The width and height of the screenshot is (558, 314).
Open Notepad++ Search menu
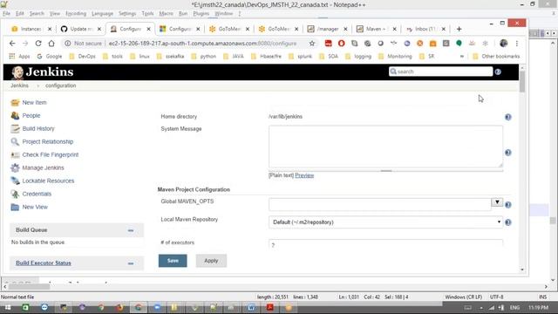coord(37,14)
